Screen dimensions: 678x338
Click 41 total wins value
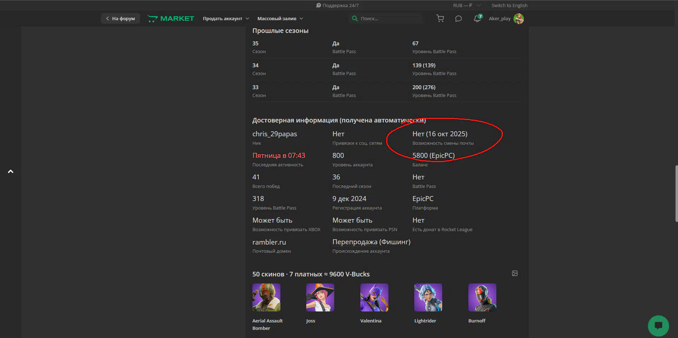click(x=256, y=177)
